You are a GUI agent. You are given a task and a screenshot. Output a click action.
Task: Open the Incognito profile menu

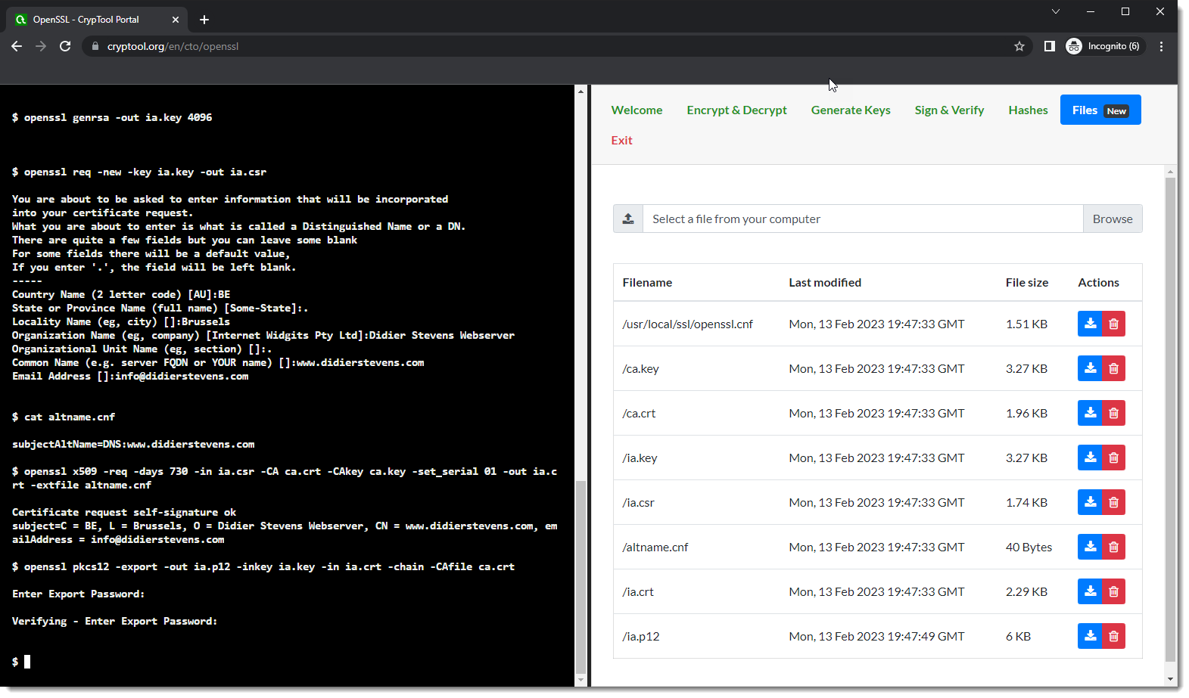click(x=1104, y=46)
